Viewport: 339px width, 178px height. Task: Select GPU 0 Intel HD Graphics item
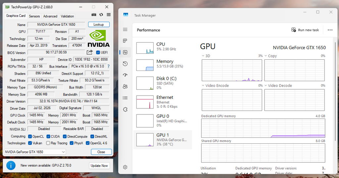click(x=163, y=121)
